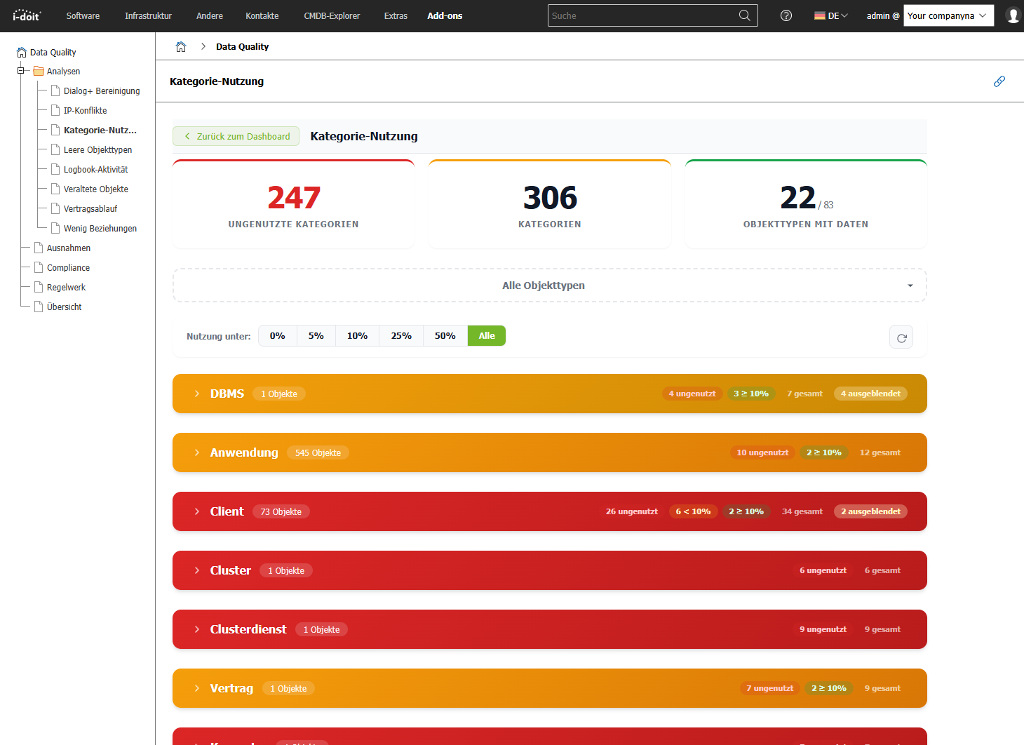Viewport: 1024px width, 745px height.
Task: Activate the 50% usage filter
Action: point(445,335)
